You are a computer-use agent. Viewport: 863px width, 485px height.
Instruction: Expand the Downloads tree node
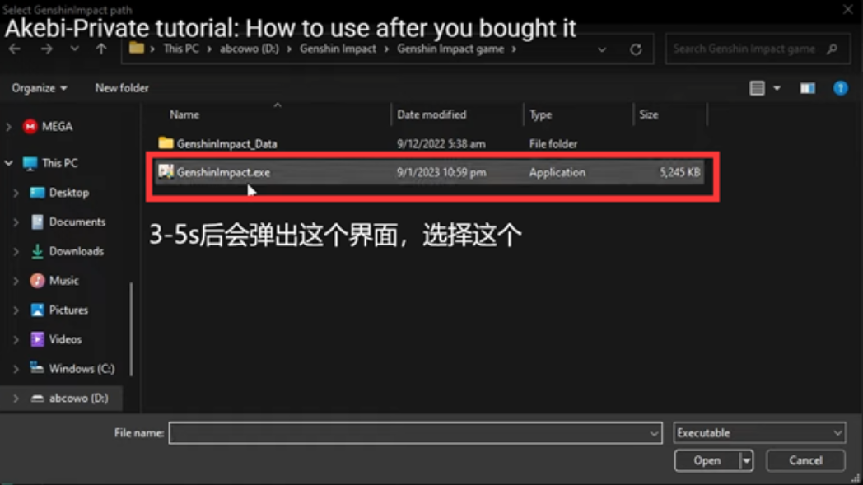(16, 252)
